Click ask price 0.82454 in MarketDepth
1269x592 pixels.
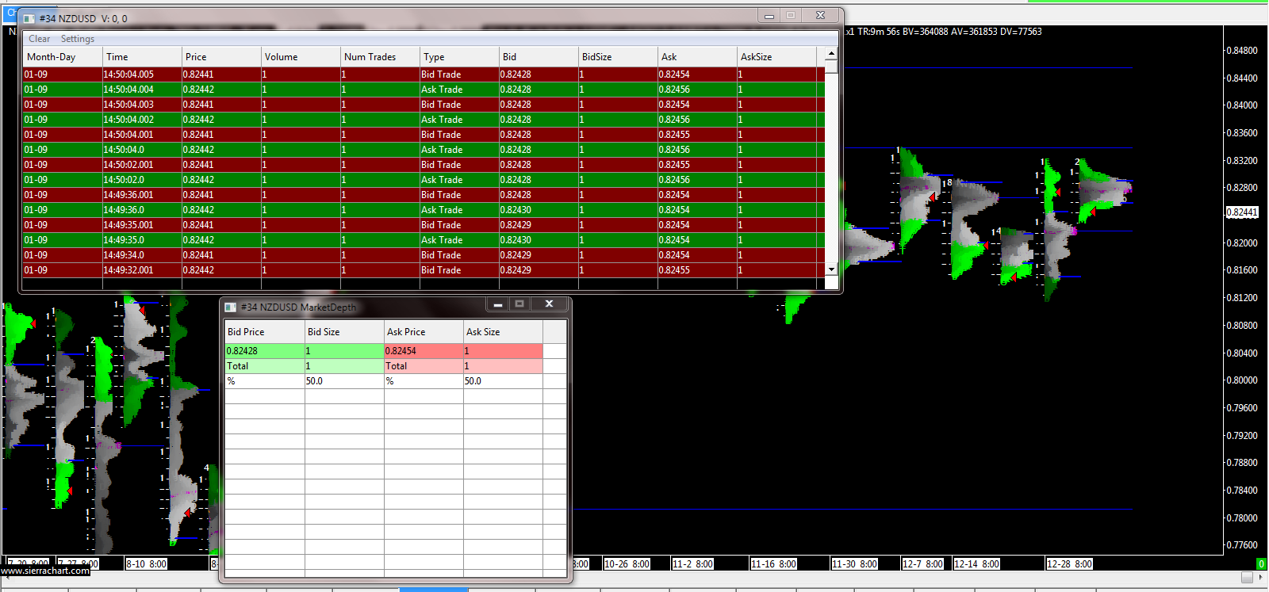pos(424,351)
